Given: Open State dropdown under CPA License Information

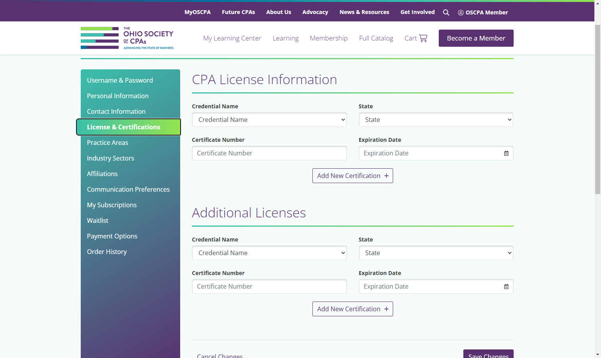Looking at the screenshot, I should pos(436,120).
